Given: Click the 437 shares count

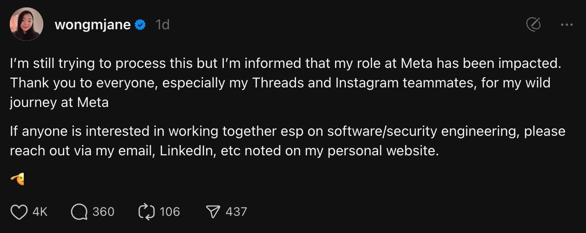Looking at the screenshot, I should (x=236, y=212).
